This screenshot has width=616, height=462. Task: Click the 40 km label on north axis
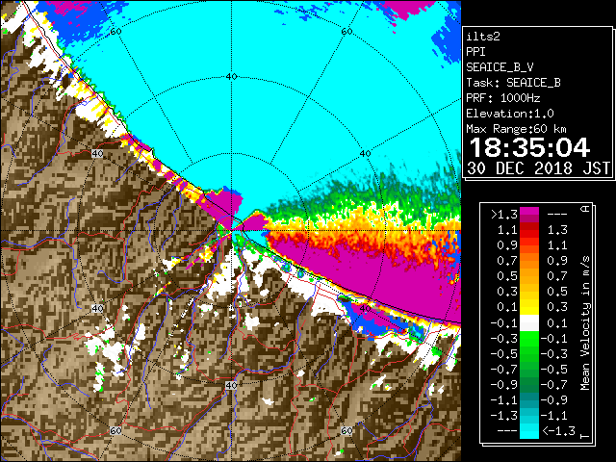tap(232, 77)
